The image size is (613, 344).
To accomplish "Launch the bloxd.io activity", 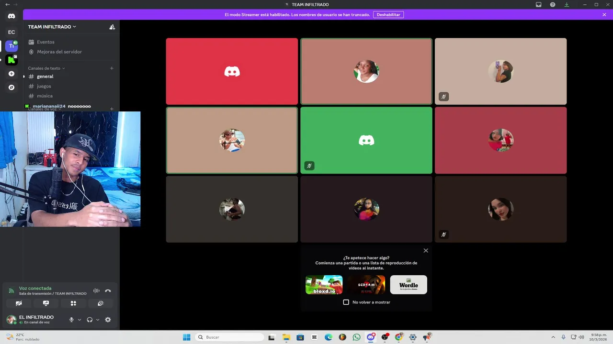I will [x=324, y=285].
